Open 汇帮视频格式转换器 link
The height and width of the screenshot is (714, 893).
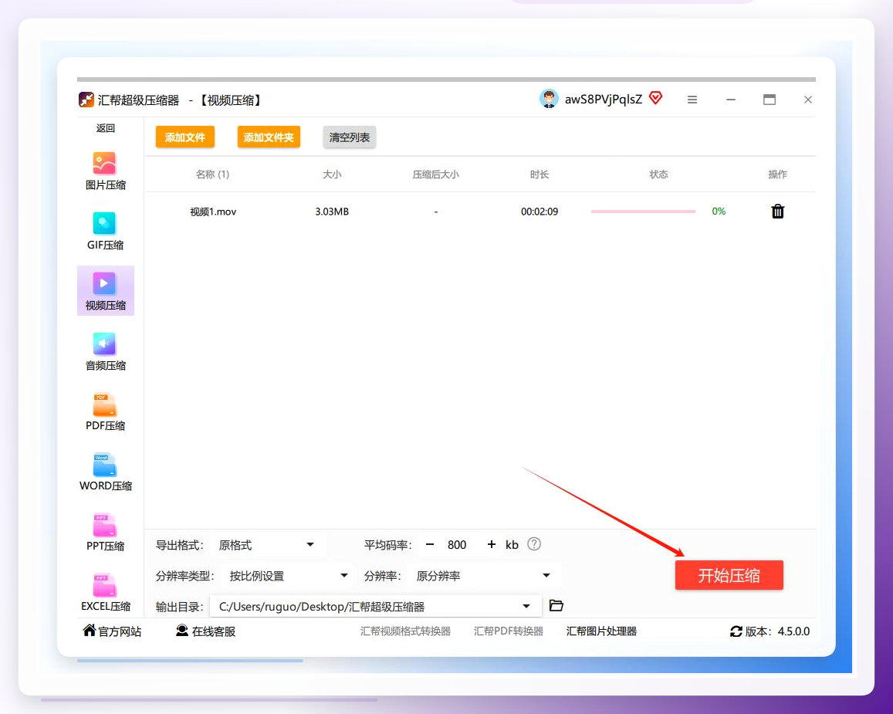click(x=405, y=631)
